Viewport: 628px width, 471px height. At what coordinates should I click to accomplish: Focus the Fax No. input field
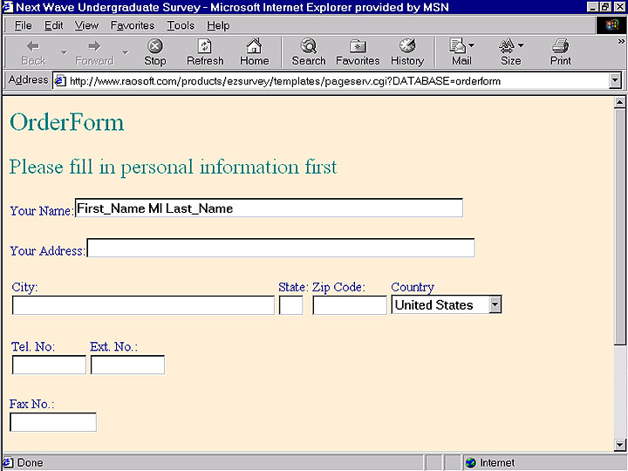point(53,422)
